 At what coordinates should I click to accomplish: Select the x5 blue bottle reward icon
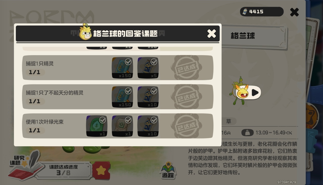click(x=148, y=68)
